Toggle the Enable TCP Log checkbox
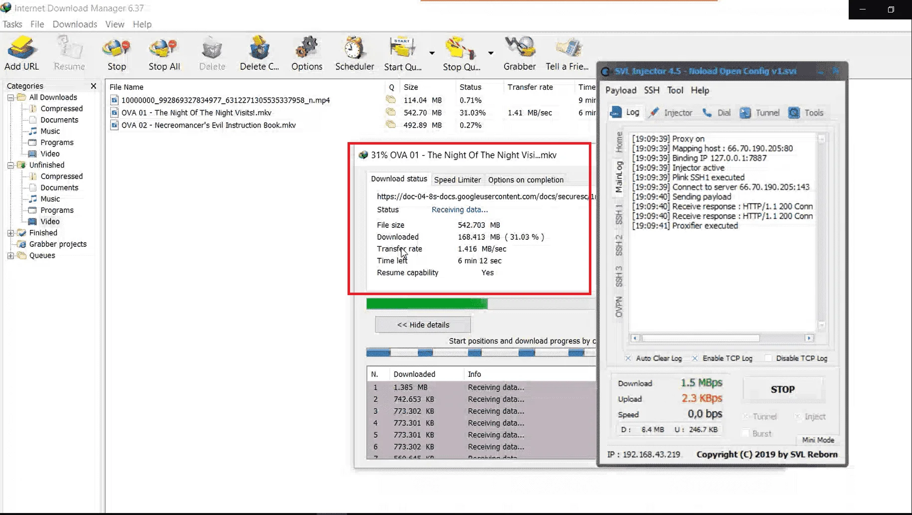912x515 pixels. pyautogui.click(x=695, y=358)
